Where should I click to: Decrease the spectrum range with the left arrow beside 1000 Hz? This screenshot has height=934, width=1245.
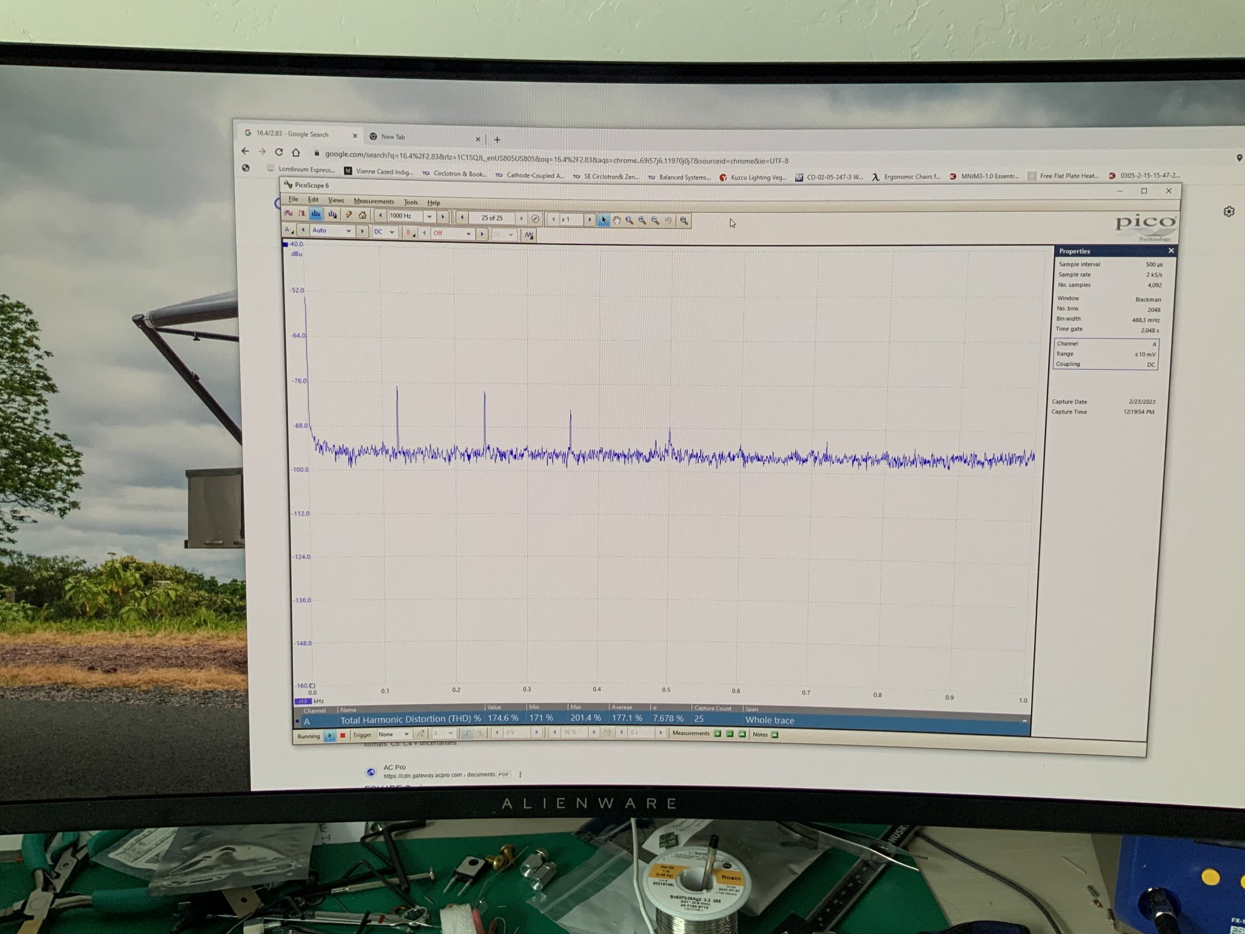tap(381, 215)
